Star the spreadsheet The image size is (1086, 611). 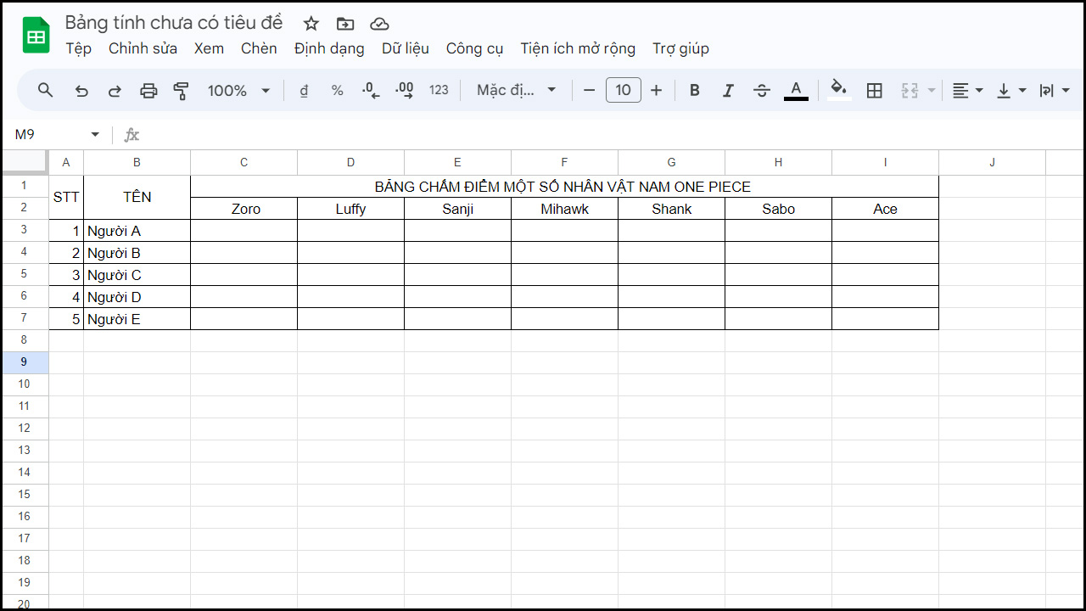(311, 24)
